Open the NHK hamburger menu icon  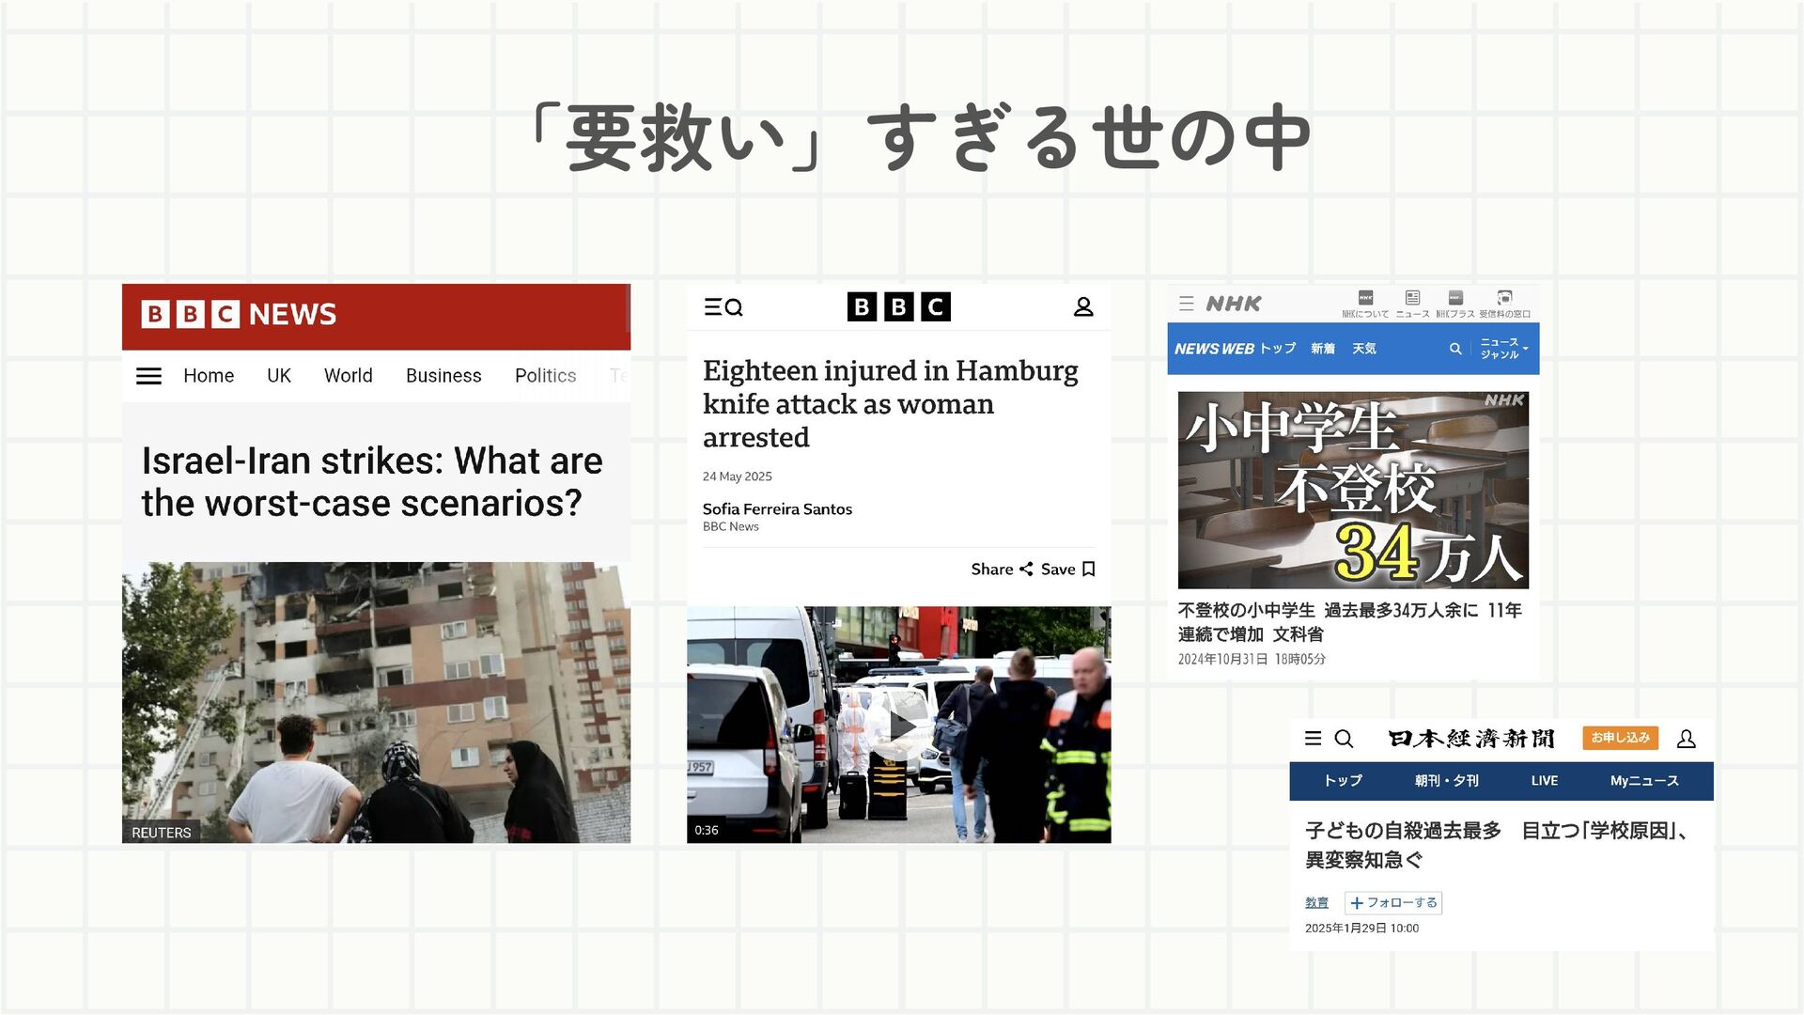(x=1187, y=304)
